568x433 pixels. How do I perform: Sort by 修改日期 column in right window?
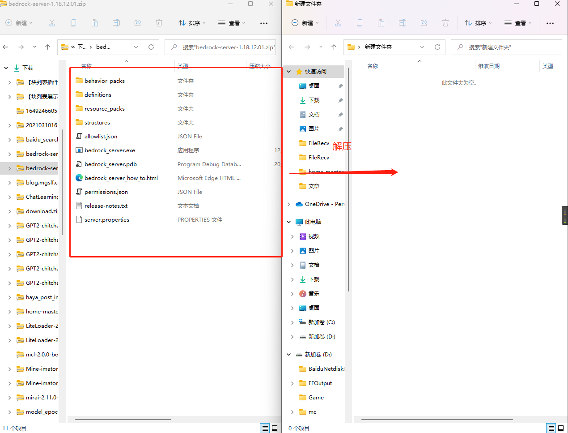point(489,66)
